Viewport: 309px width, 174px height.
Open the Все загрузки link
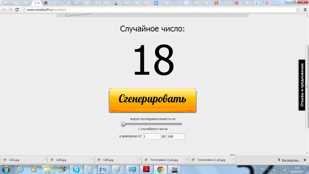coord(291,160)
